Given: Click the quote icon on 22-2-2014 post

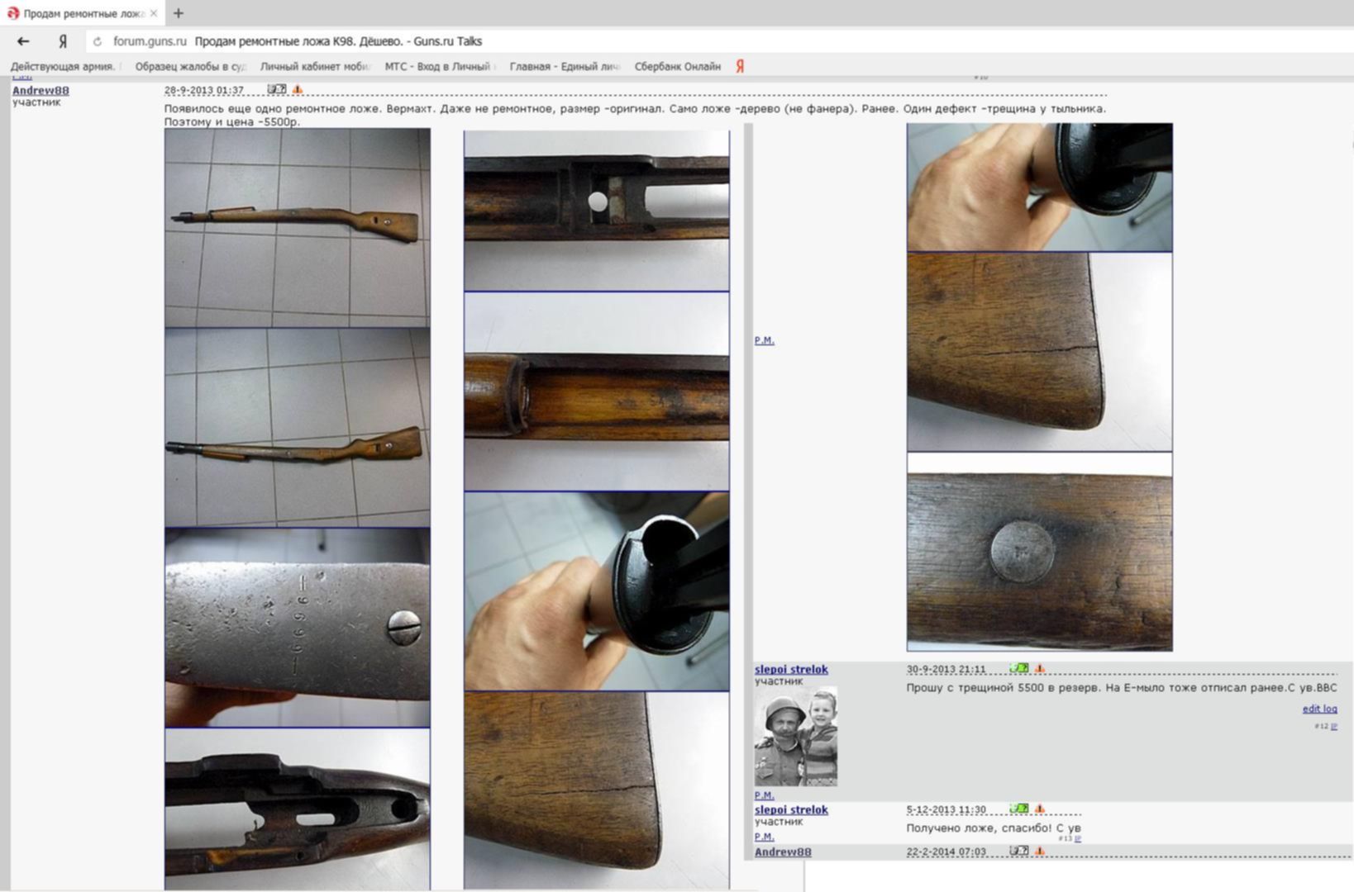Looking at the screenshot, I should tap(1019, 851).
